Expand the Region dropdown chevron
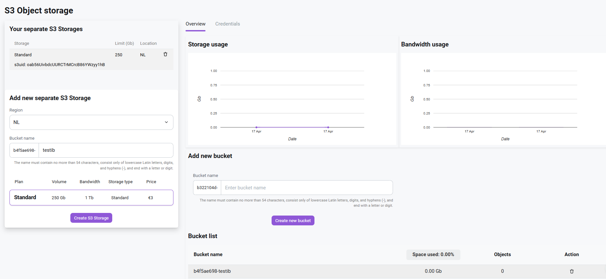 (166, 122)
